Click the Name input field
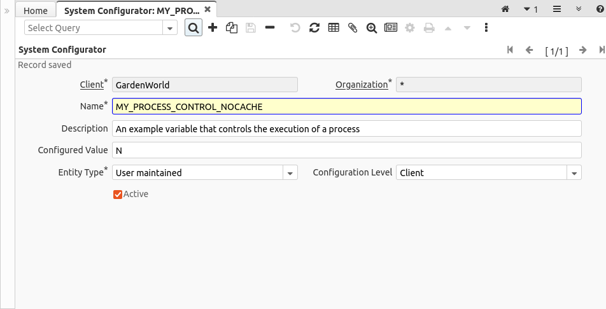This screenshot has height=309, width=606. coord(347,106)
